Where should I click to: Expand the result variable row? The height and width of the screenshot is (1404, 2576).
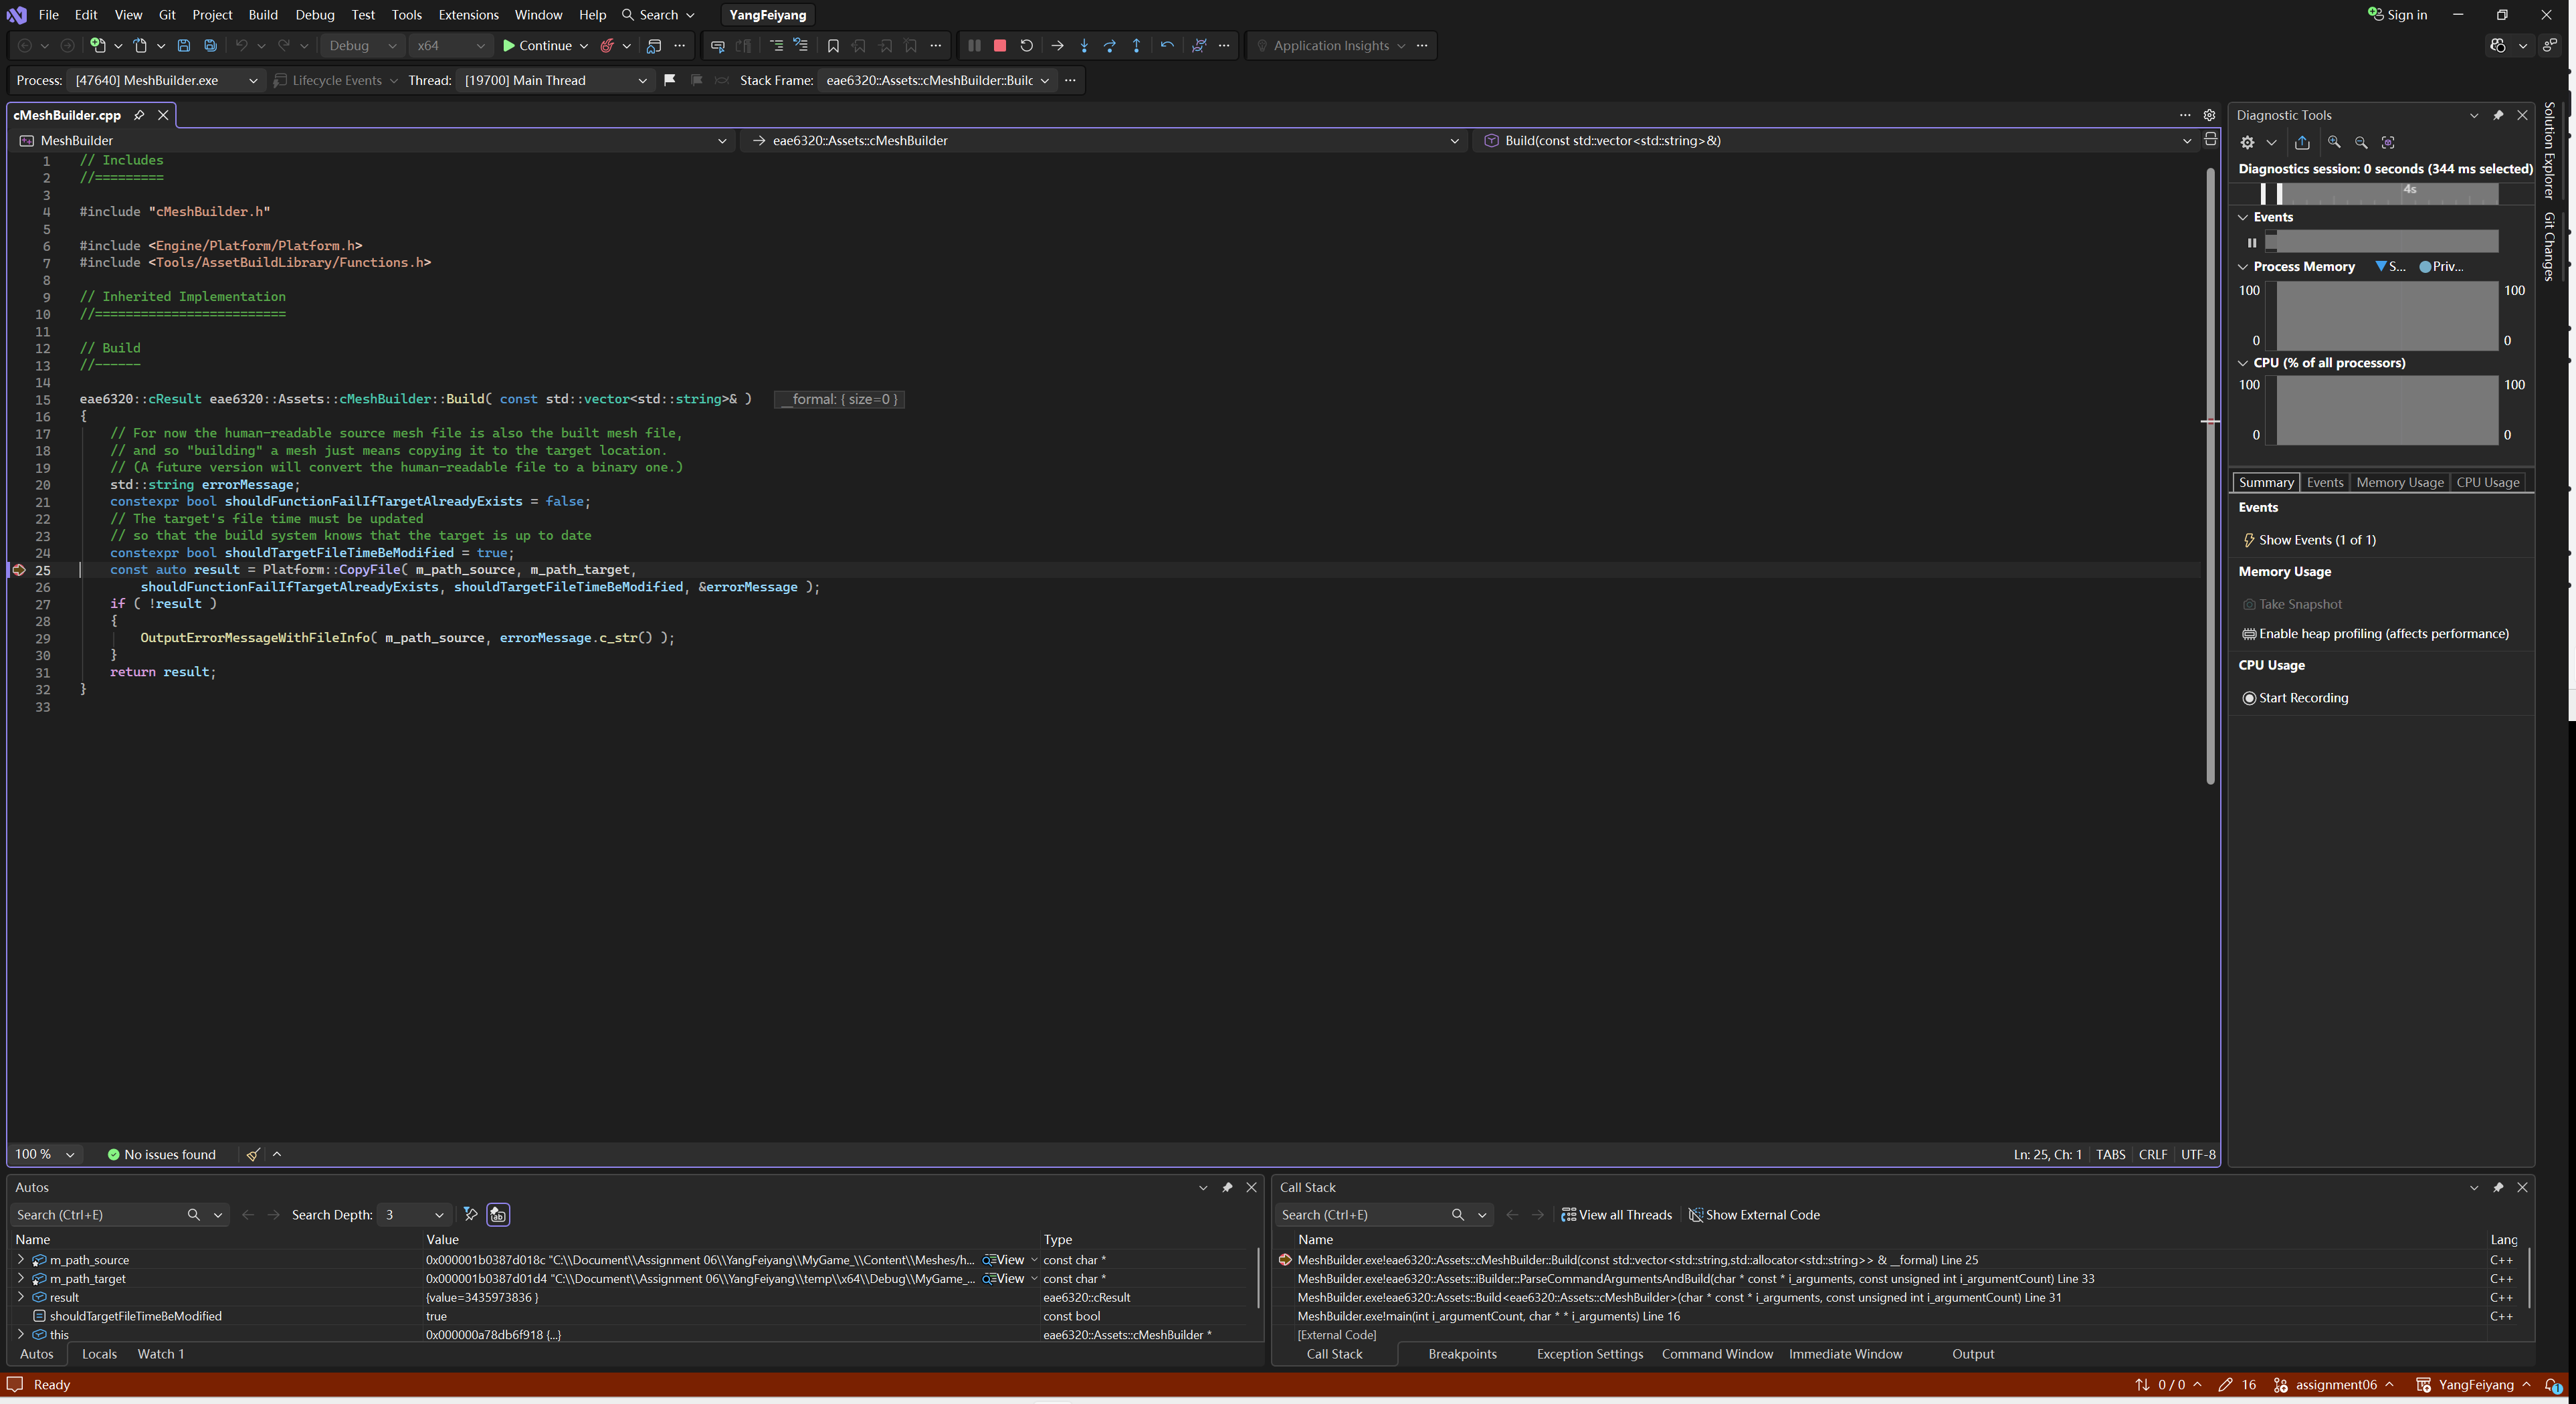click(20, 1297)
